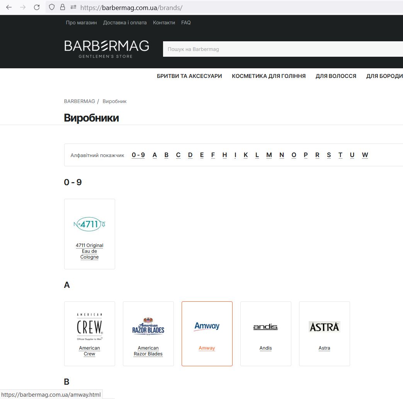Open American Razor Blades text link
403x399 pixels.
tap(148, 351)
